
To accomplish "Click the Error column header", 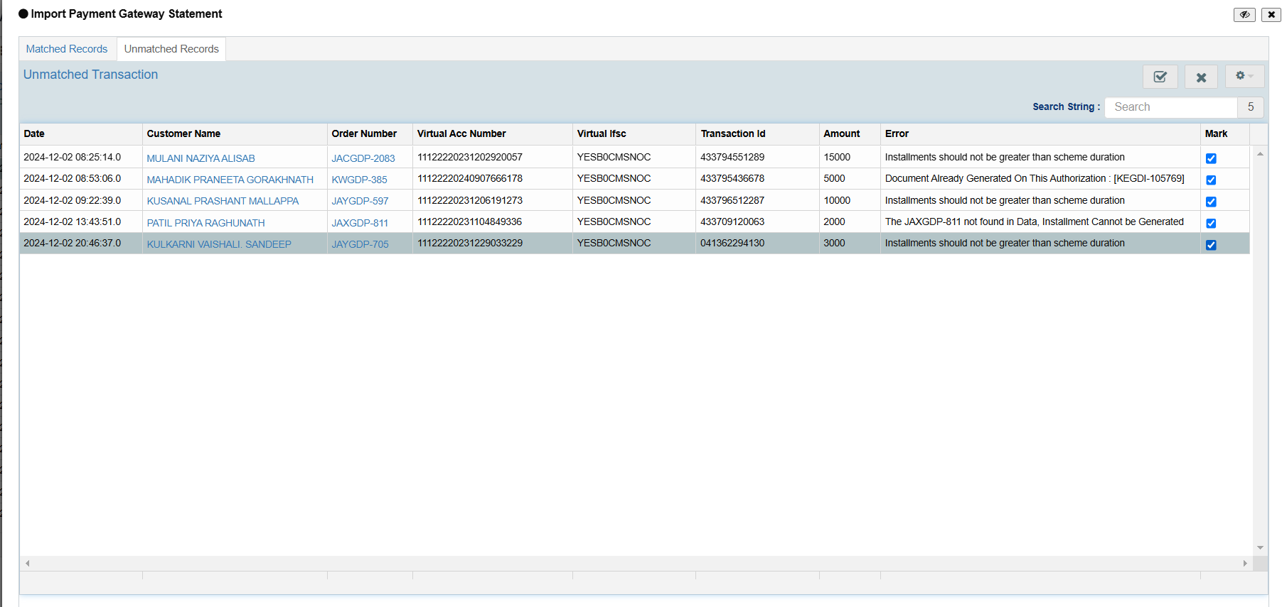I will click(1040, 133).
